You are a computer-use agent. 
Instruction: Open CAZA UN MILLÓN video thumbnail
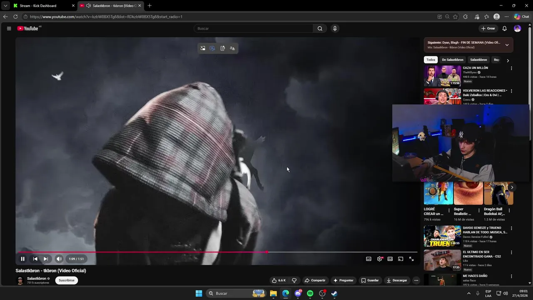pyautogui.click(x=442, y=76)
